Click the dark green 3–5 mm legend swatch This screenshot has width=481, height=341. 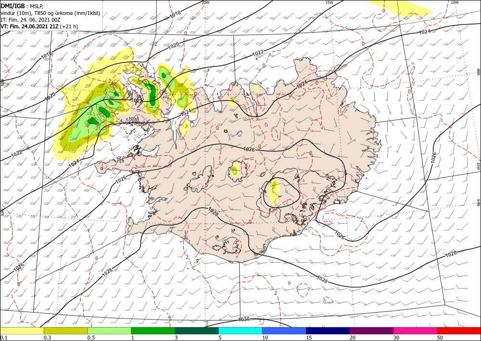point(197,330)
